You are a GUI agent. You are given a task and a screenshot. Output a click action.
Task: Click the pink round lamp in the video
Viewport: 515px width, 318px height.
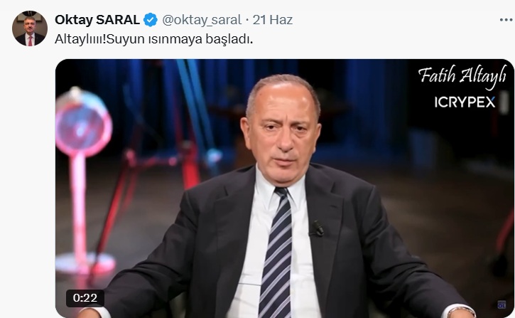click(x=83, y=123)
